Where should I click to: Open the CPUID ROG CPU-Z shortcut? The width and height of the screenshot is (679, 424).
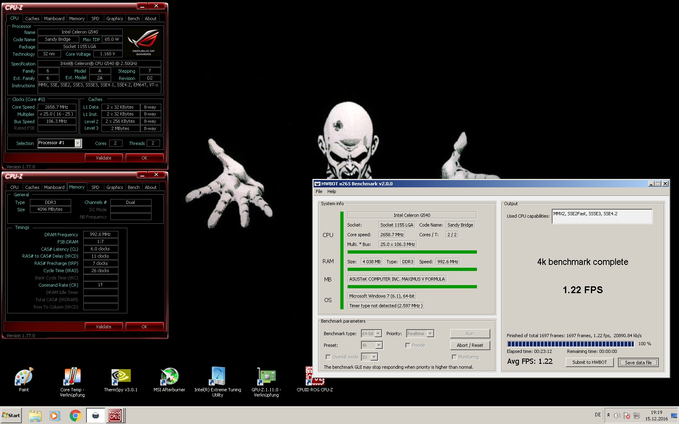point(315,380)
